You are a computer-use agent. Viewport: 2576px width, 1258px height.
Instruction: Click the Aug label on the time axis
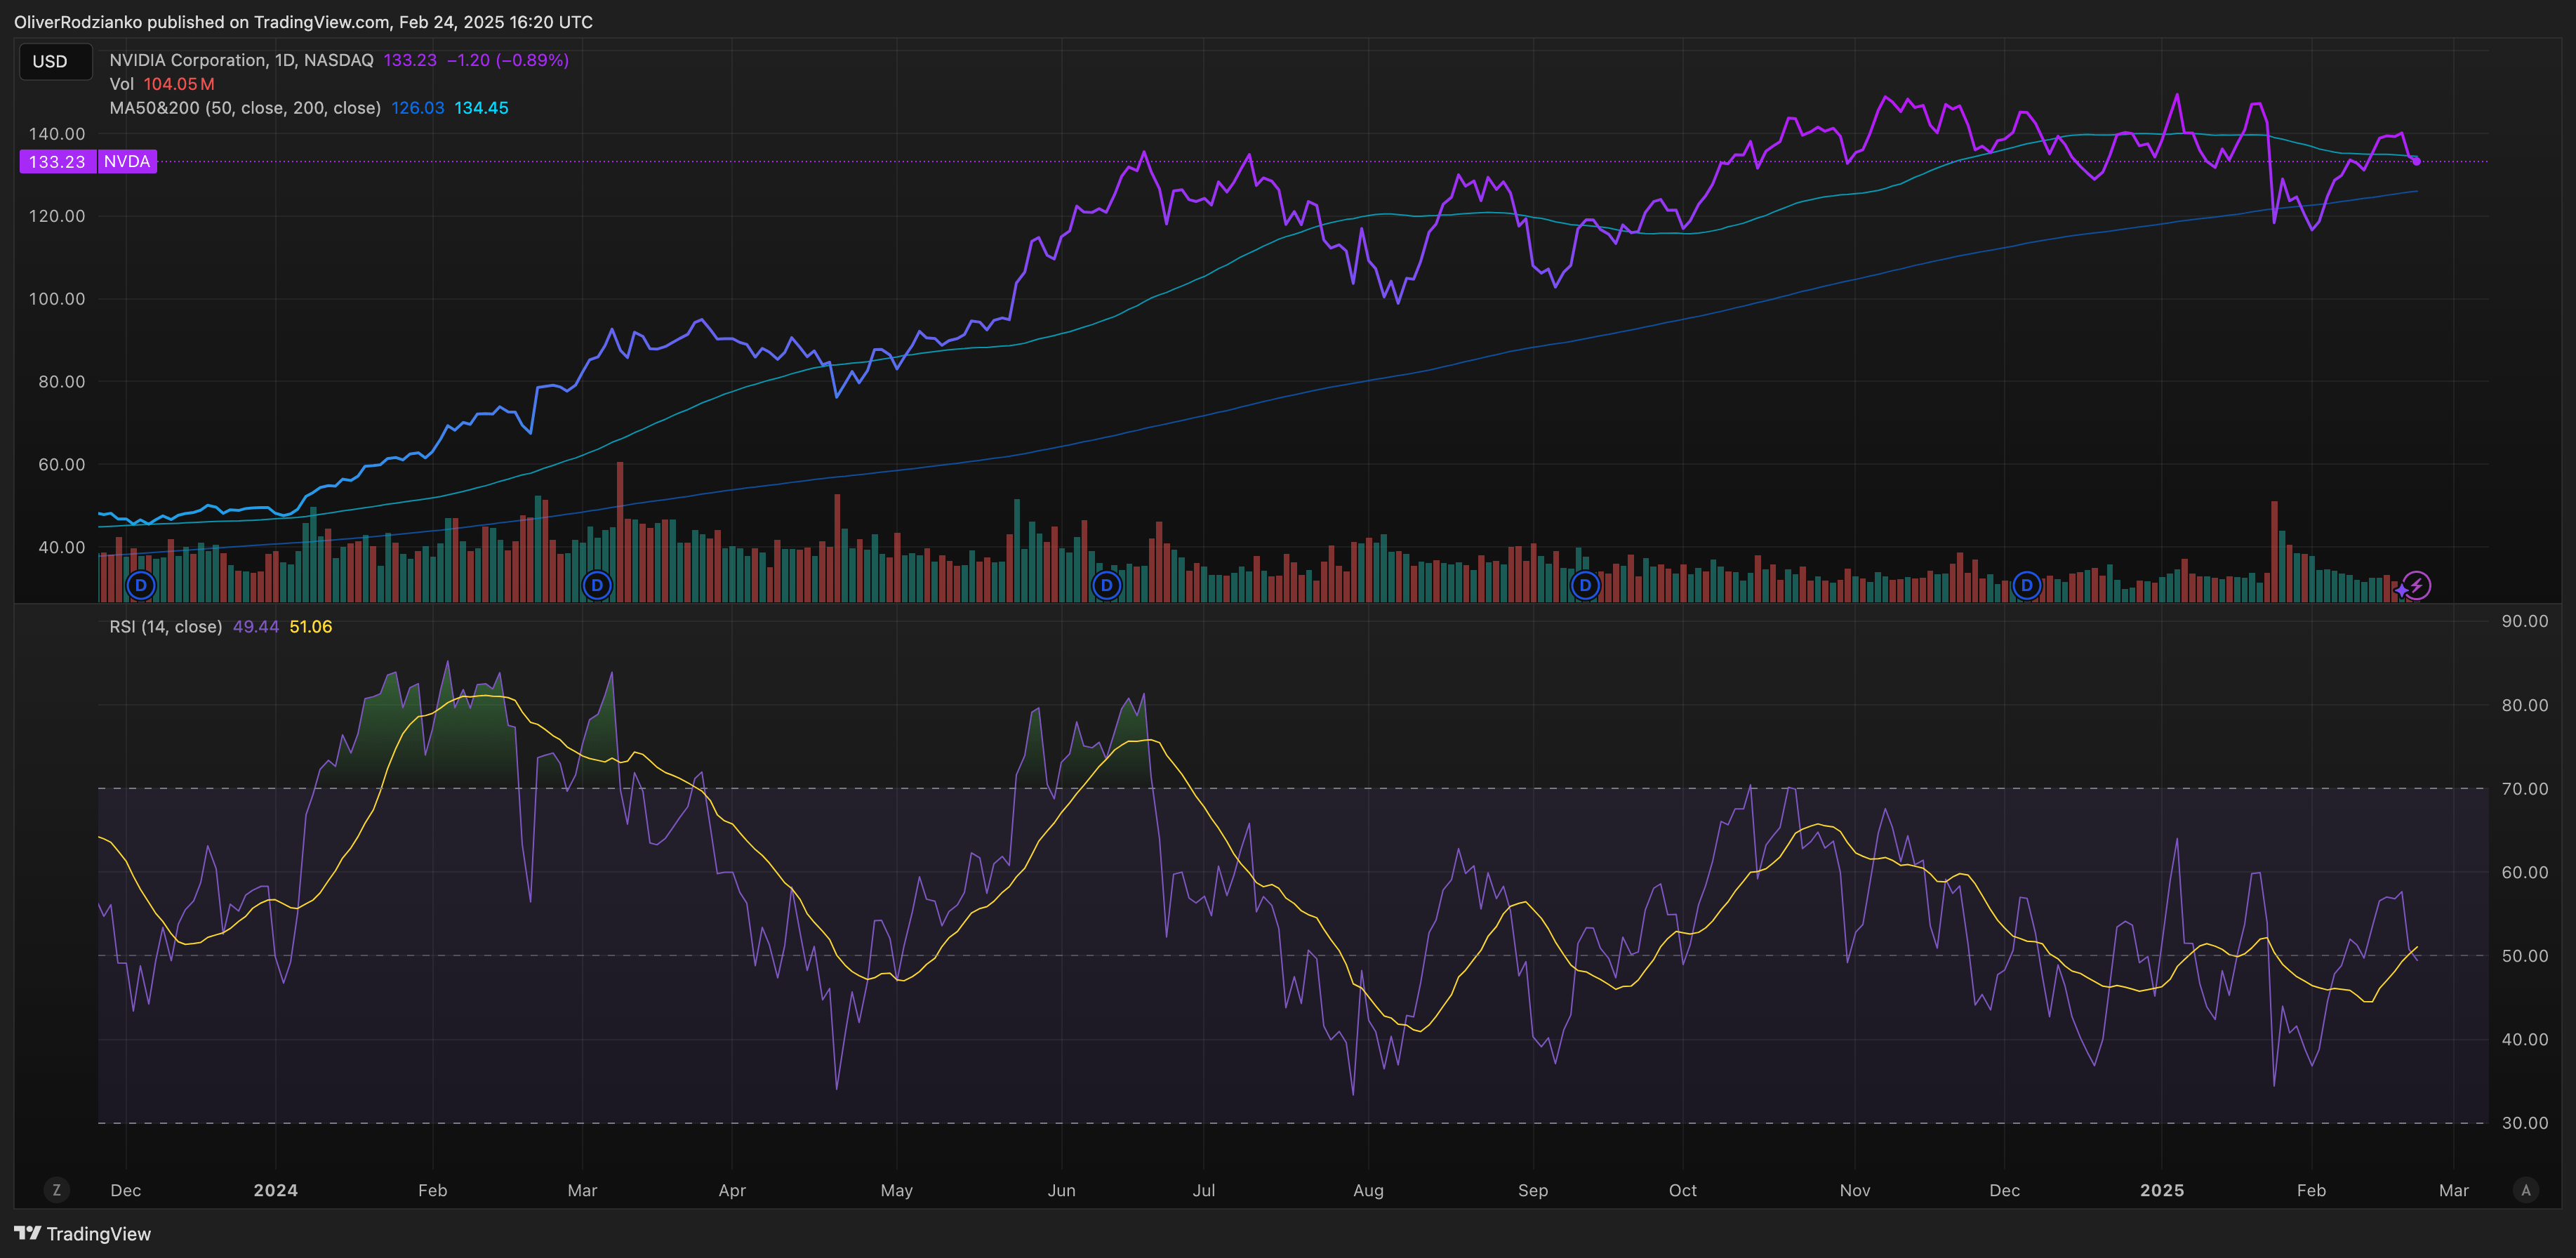click(1369, 1190)
